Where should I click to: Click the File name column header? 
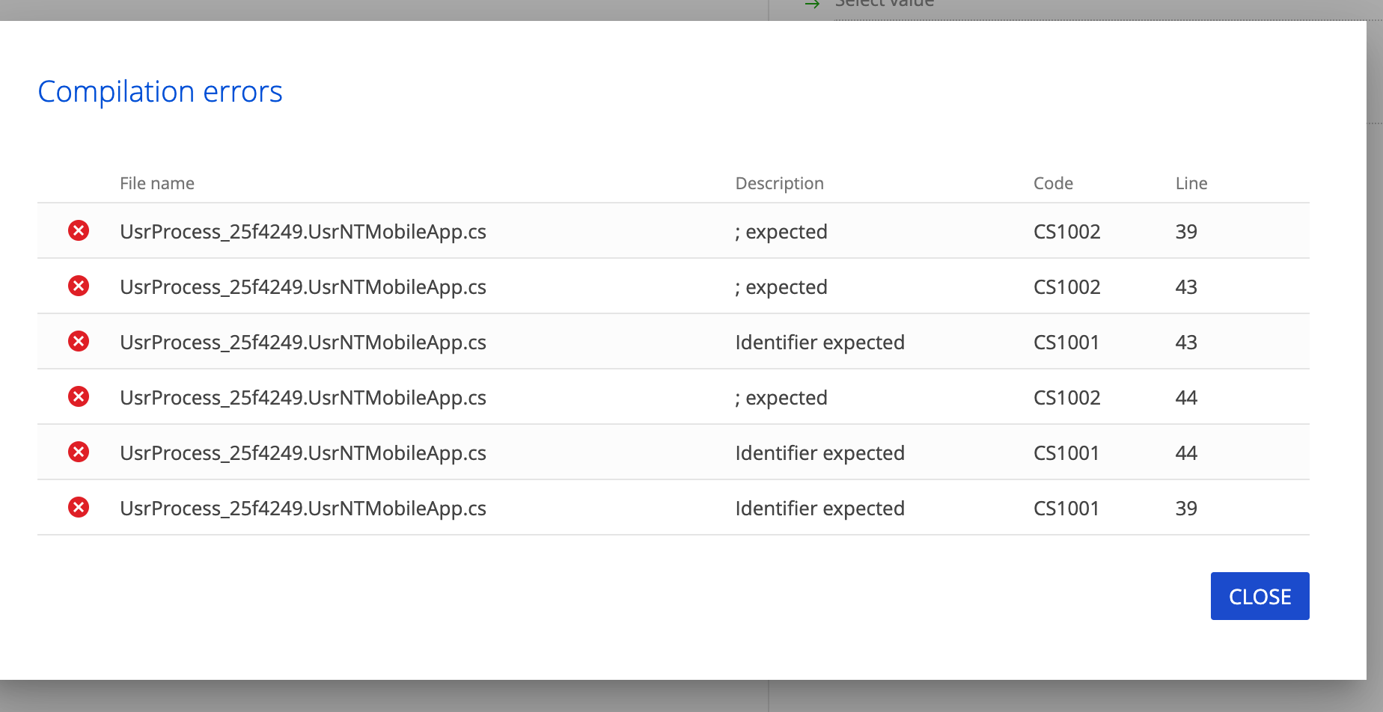(x=157, y=183)
